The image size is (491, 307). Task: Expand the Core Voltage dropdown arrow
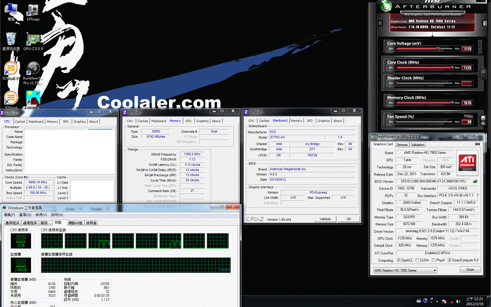pyautogui.click(x=480, y=47)
